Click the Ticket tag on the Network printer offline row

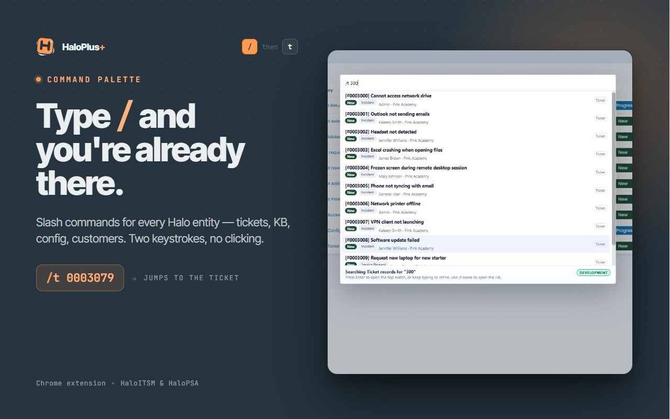click(x=600, y=208)
